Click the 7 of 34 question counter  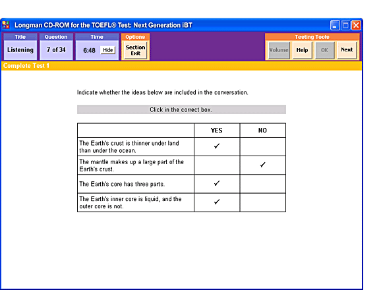coord(56,50)
